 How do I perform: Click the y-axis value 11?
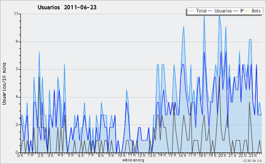(x=16, y=14)
